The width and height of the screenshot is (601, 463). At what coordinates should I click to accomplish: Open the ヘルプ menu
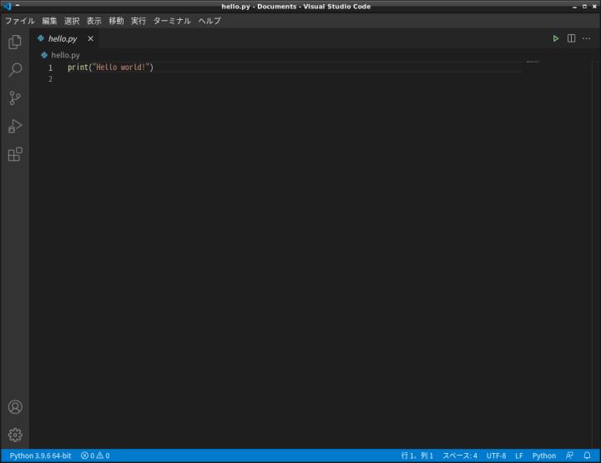point(210,21)
